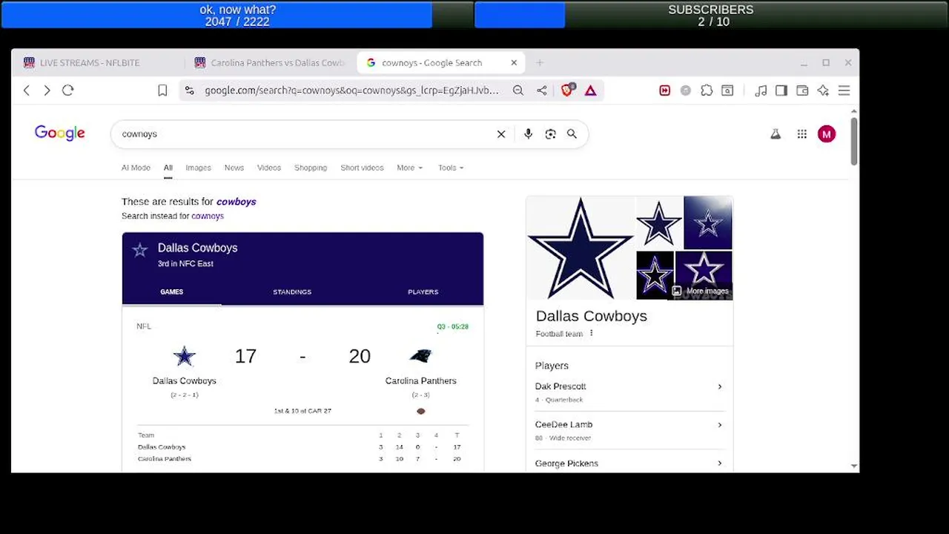
Task: Select the News search filter
Action: click(234, 168)
